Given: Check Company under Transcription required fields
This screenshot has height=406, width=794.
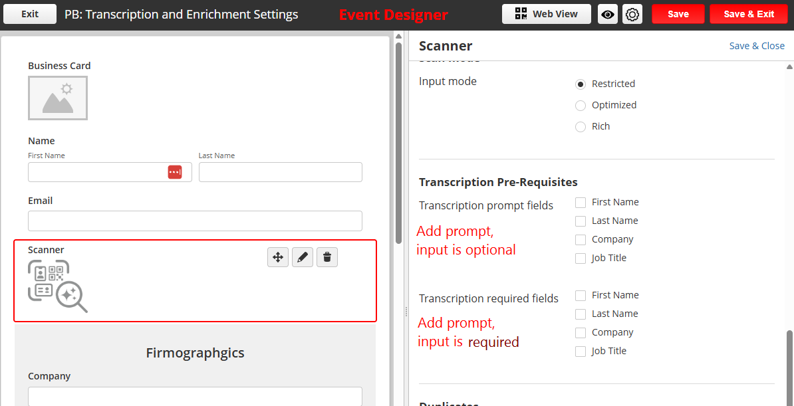Looking at the screenshot, I should click(581, 333).
